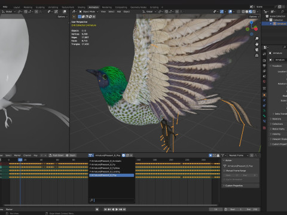
Task: Toggle fake user shield for action
Action: 124,155
